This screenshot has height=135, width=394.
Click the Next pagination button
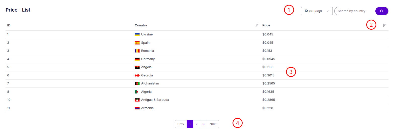point(213,124)
